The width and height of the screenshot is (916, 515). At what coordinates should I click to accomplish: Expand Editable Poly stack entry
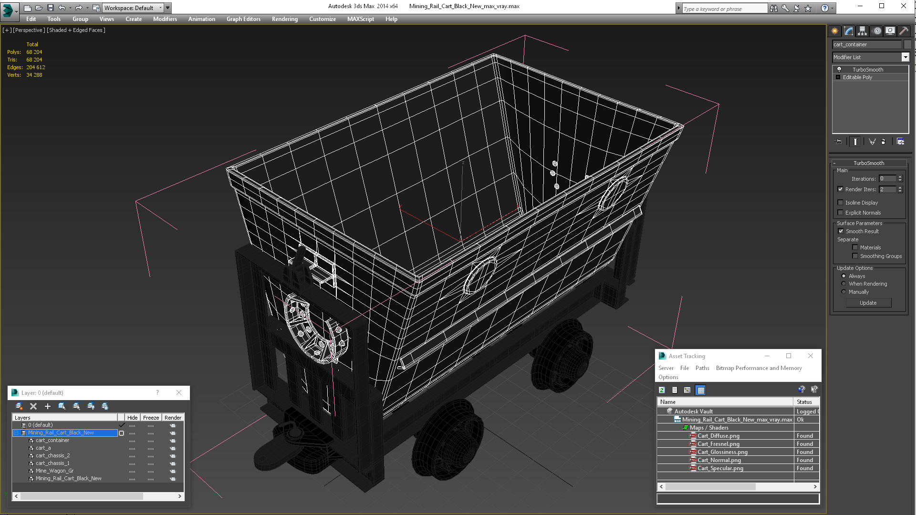click(x=838, y=77)
